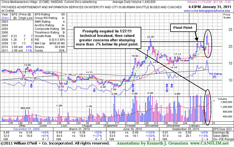Click the 'RS Rating 95' label

pos(215,75)
